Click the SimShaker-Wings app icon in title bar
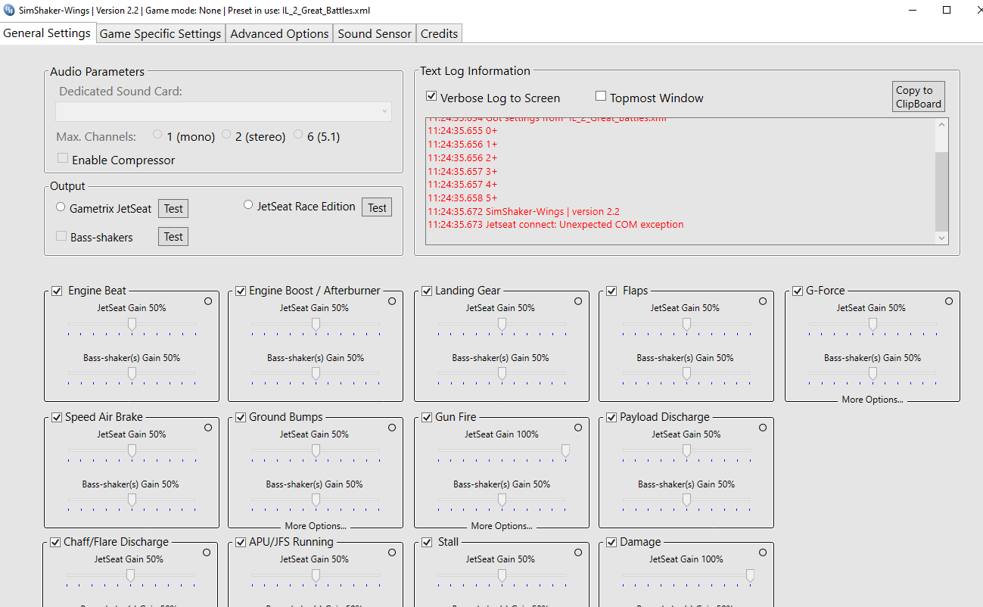 10,11
